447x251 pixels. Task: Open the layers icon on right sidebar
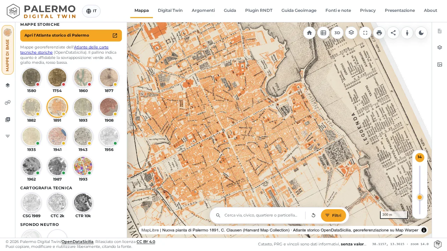coord(440,47)
